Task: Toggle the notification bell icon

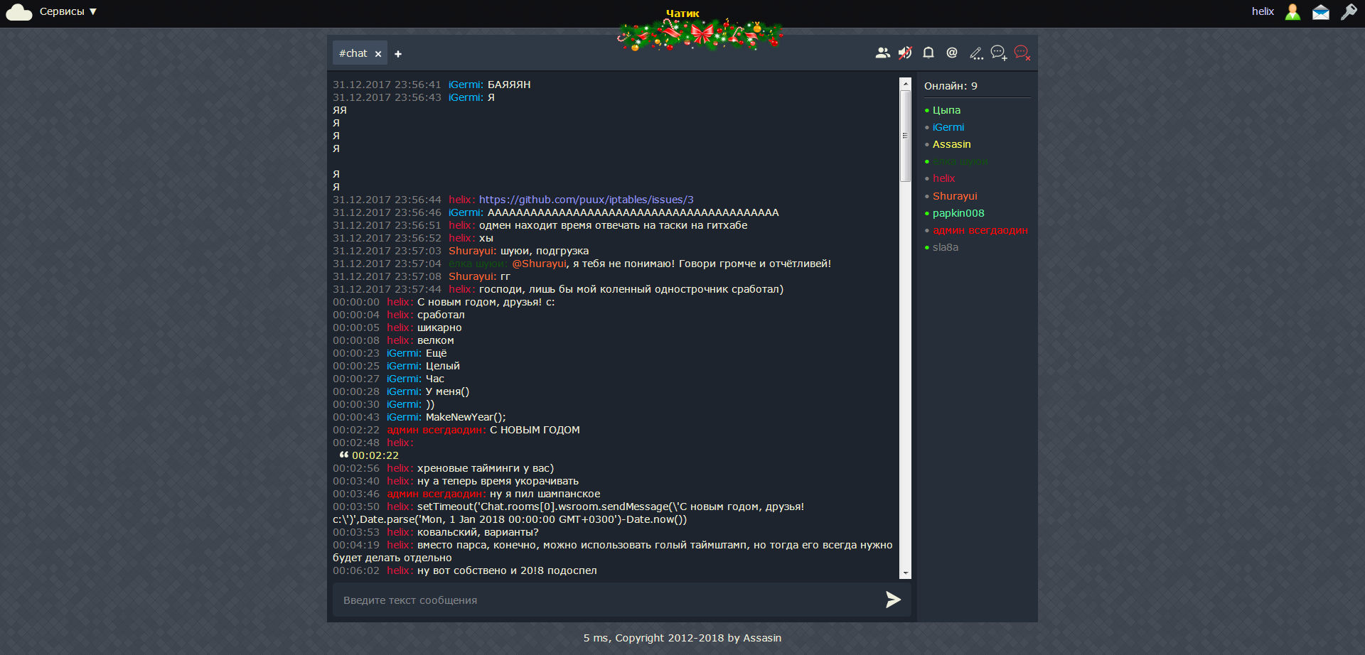Action: click(x=928, y=53)
